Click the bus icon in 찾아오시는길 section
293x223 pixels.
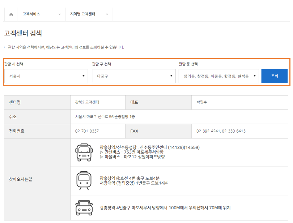[x=84, y=152]
